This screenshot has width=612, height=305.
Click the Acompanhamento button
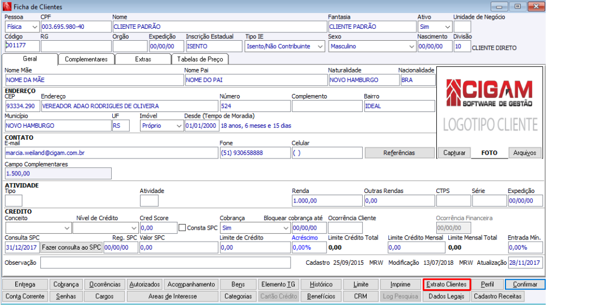pyautogui.click(x=191, y=285)
